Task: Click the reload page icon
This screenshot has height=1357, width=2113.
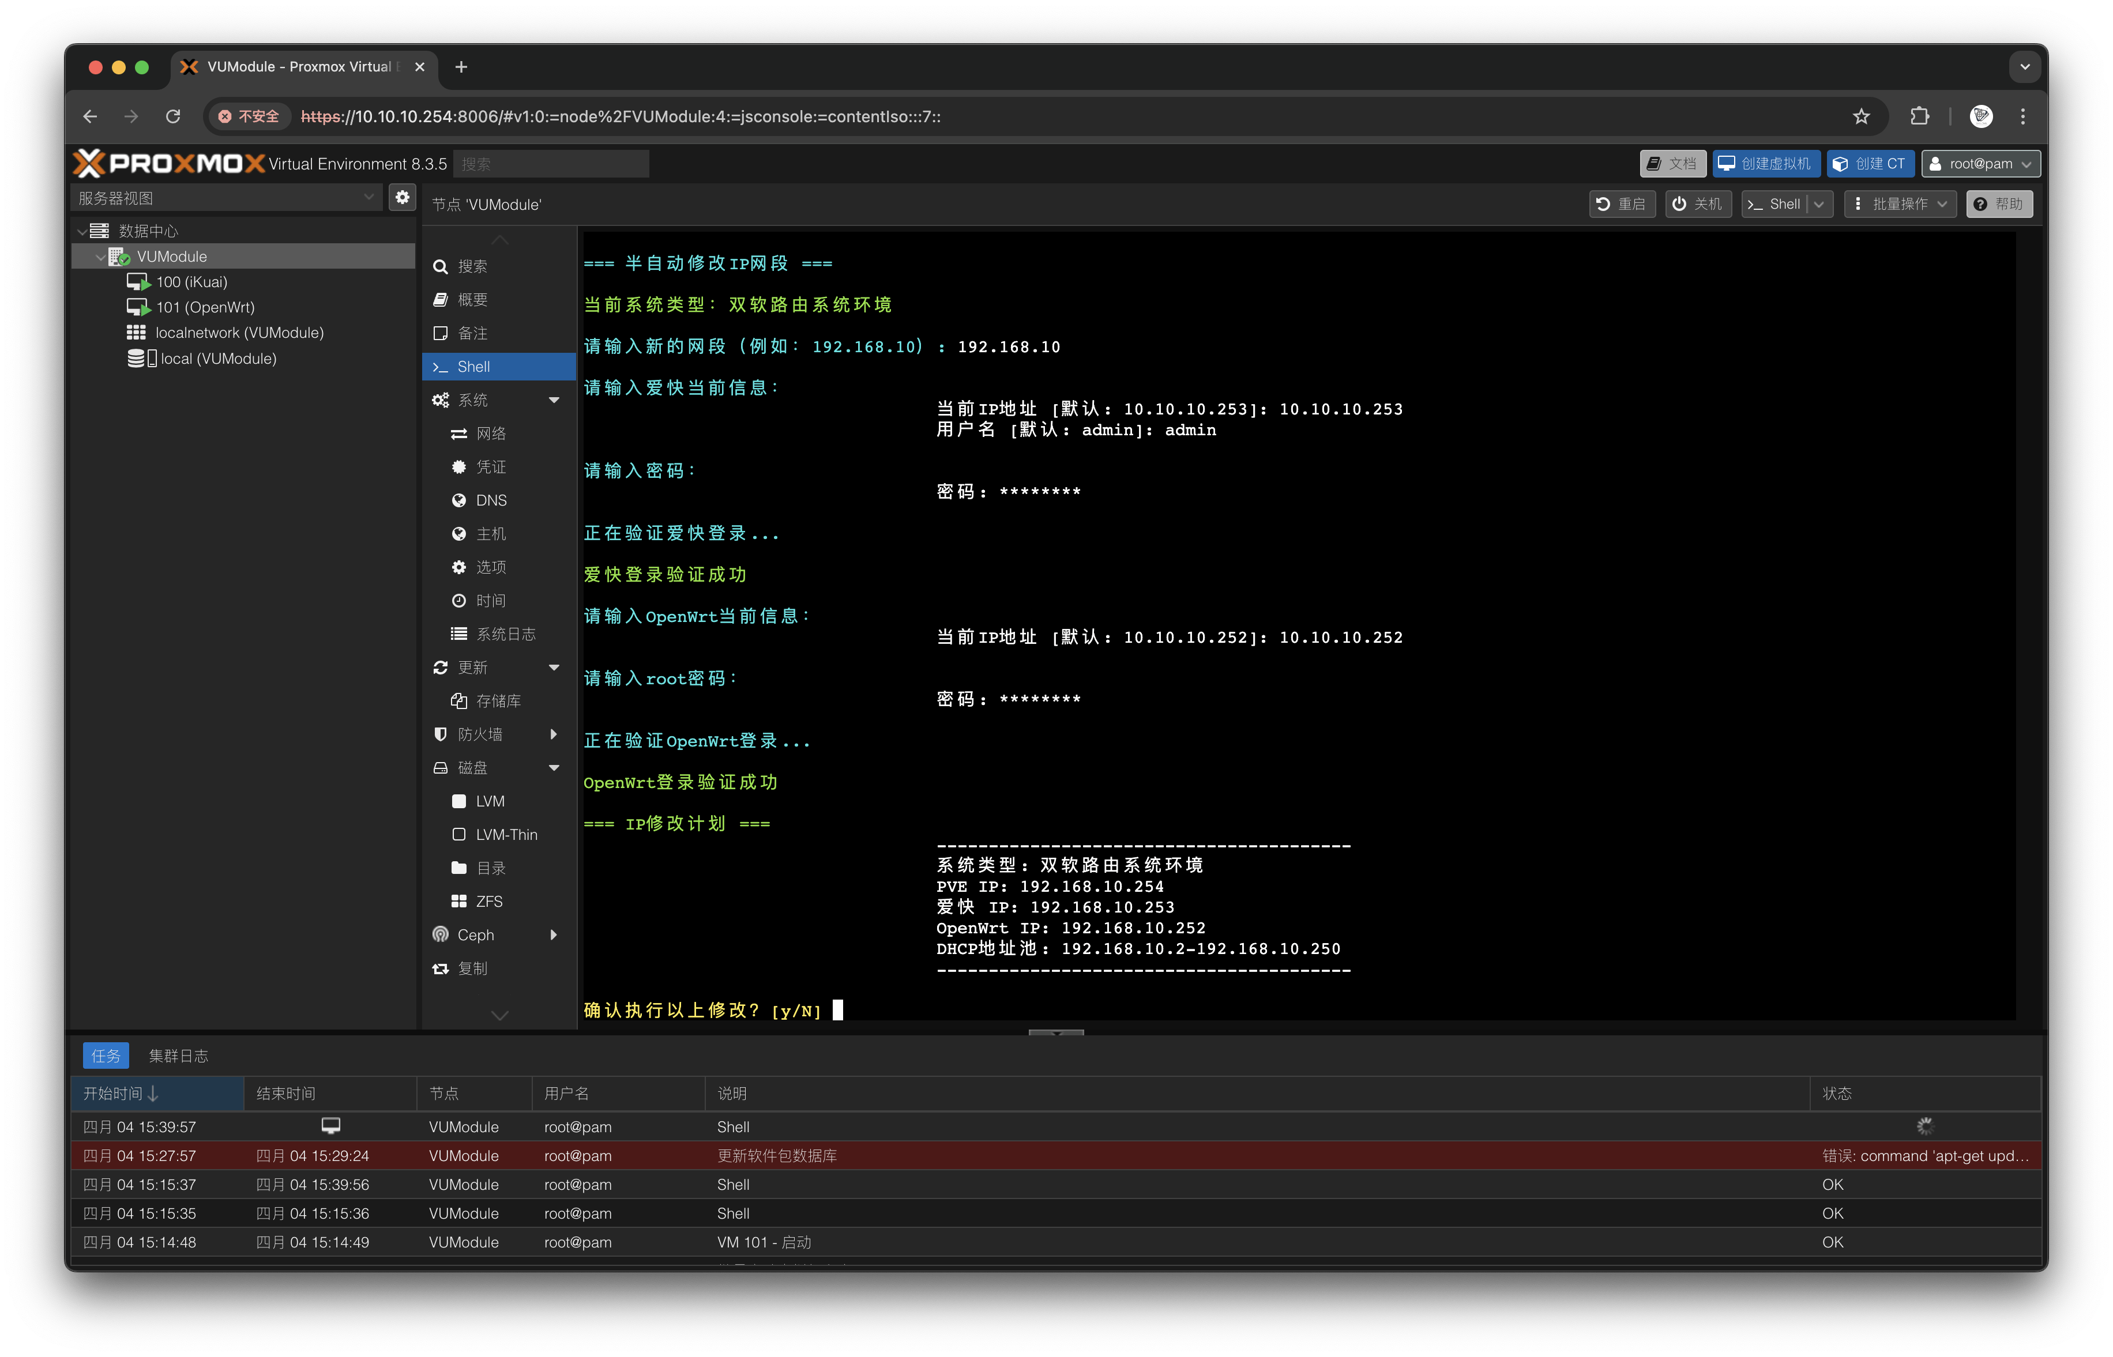Action: click(173, 116)
